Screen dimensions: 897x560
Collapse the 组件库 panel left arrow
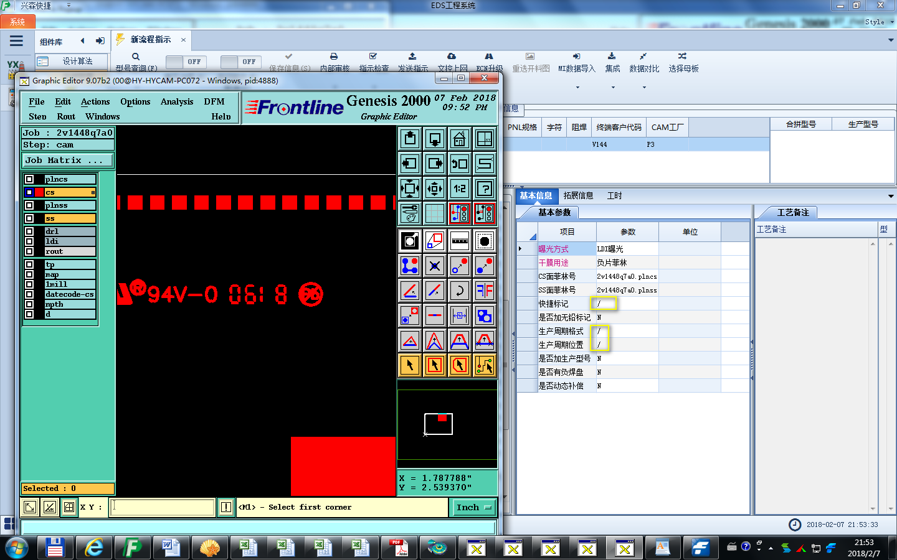pos(82,41)
